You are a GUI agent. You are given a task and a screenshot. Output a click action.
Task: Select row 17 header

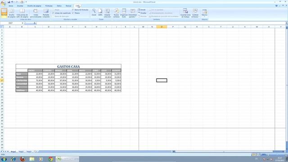click(x=2, y=81)
